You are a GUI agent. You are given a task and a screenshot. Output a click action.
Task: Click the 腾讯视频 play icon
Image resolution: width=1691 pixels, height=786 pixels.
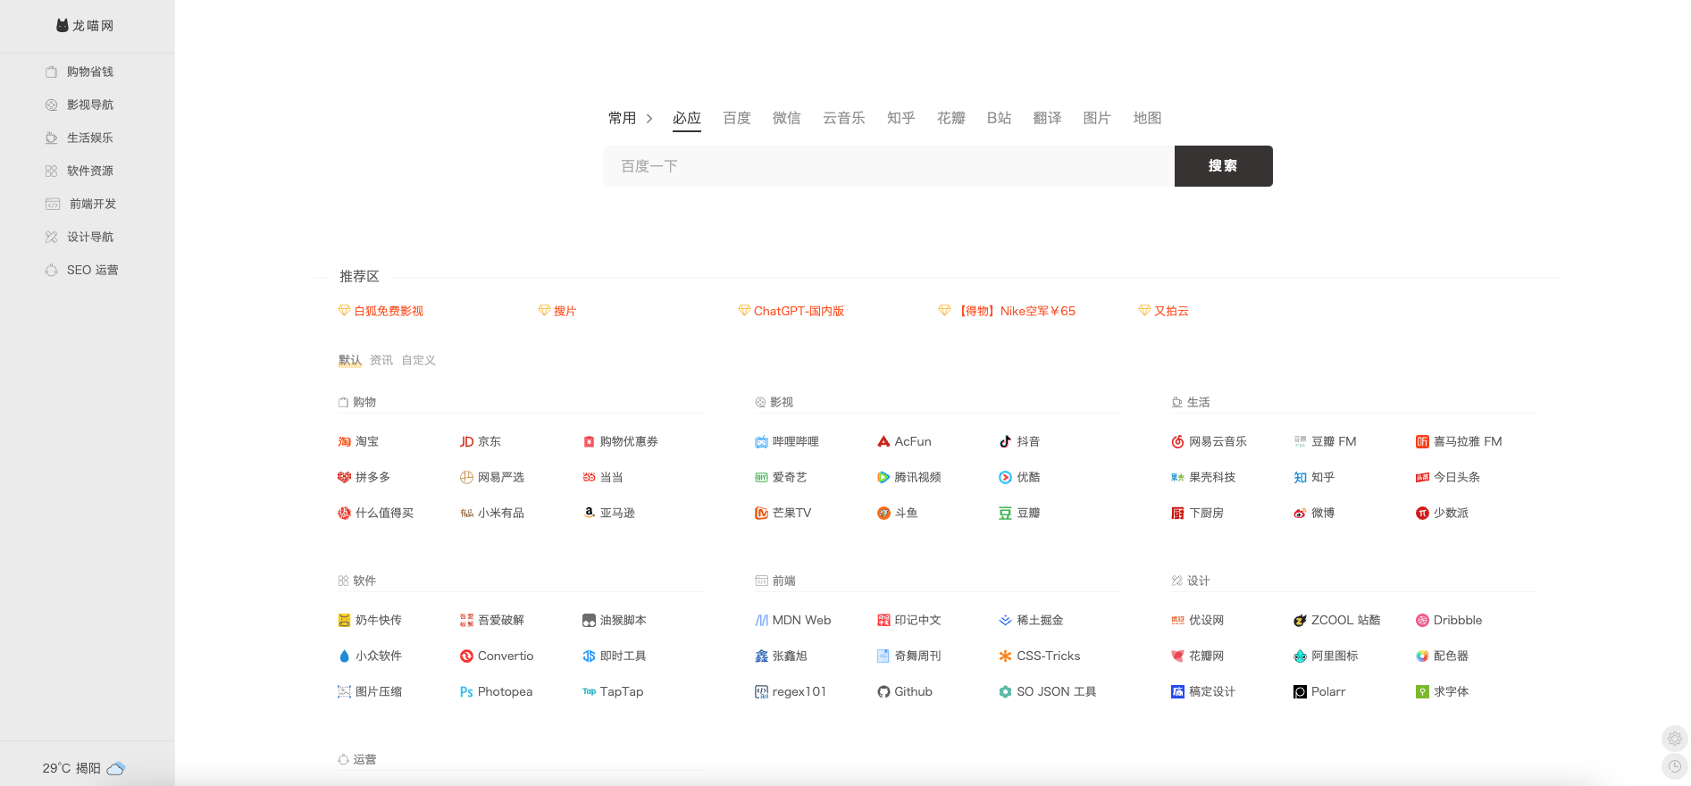[x=883, y=477]
